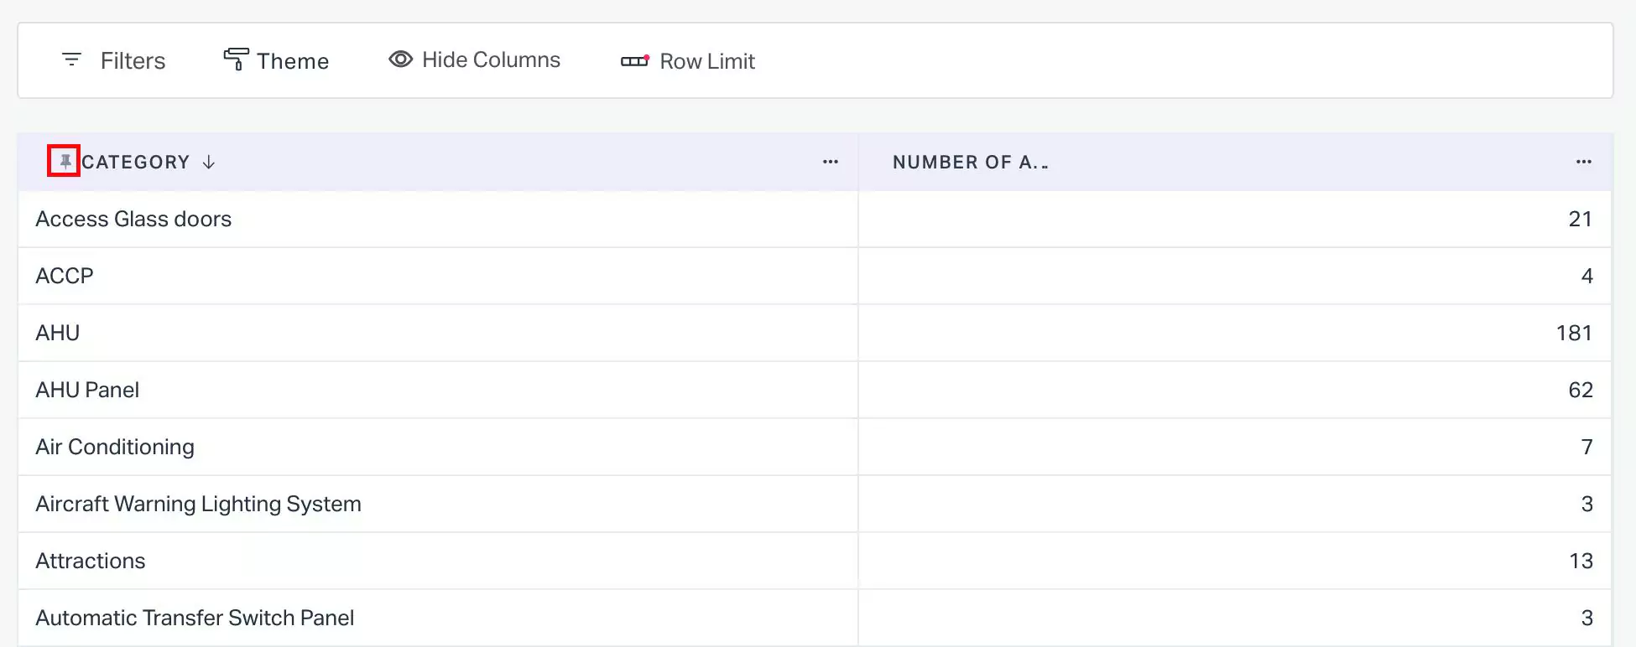
Task: Click the CATEGORY column header label
Action: pos(136,162)
